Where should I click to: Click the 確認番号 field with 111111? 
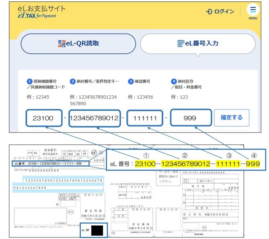(x=145, y=118)
